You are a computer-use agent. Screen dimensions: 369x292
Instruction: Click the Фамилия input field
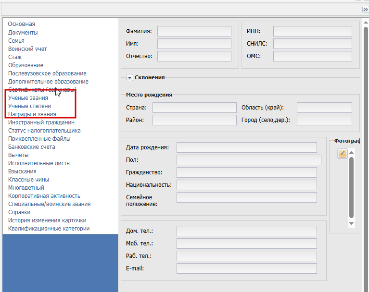click(194, 31)
